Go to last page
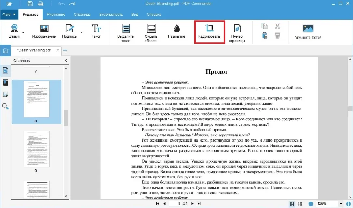 199,204
